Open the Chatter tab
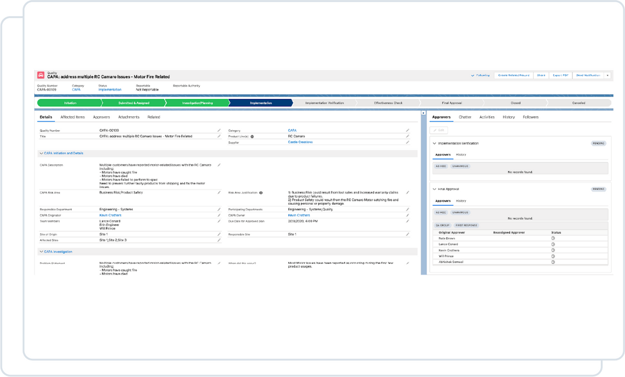The width and height of the screenshot is (625, 377). [465, 117]
